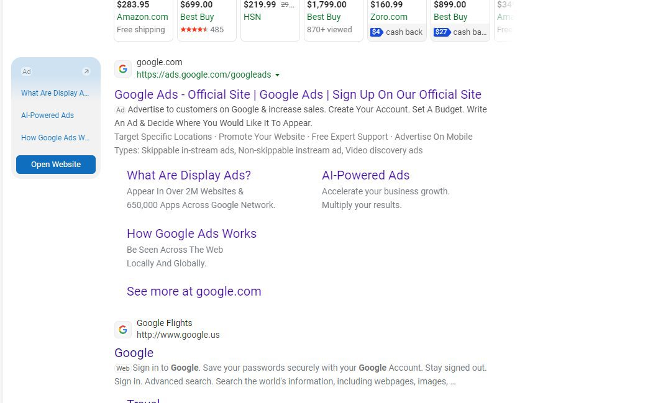Screen dimensions: 671x403
Task: Click the Types: Skippable in-stream ads line
Action: tap(268, 151)
